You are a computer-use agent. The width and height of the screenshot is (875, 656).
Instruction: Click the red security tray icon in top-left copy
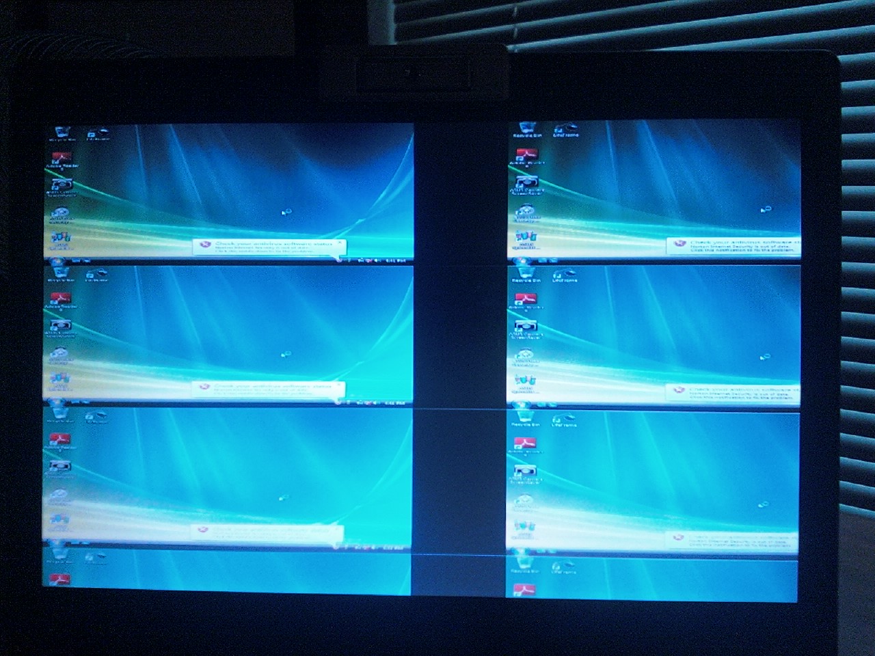[340, 260]
